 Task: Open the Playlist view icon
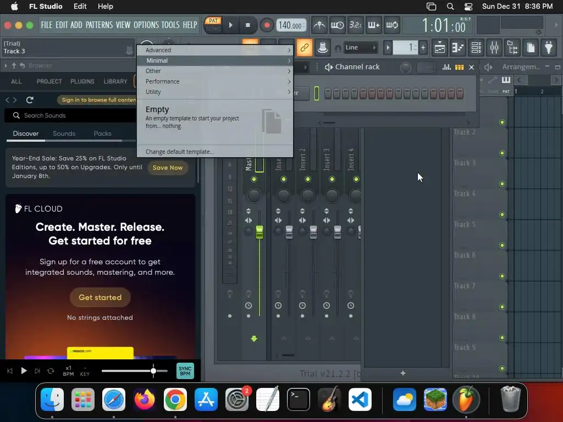440,47
